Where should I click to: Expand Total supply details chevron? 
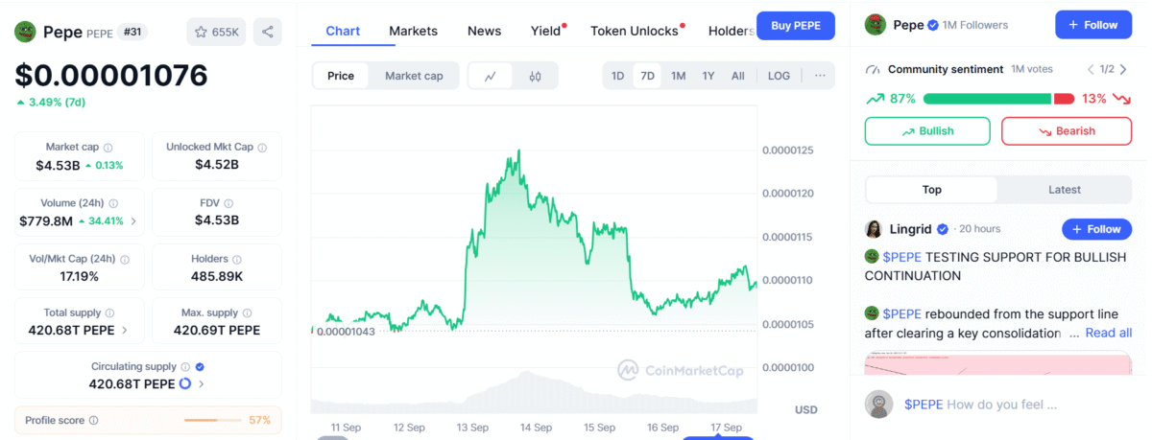coord(125,331)
